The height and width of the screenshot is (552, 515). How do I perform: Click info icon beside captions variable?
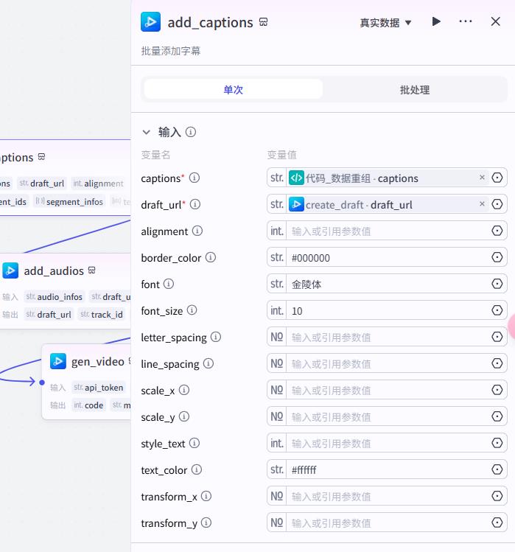pyautogui.click(x=194, y=178)
